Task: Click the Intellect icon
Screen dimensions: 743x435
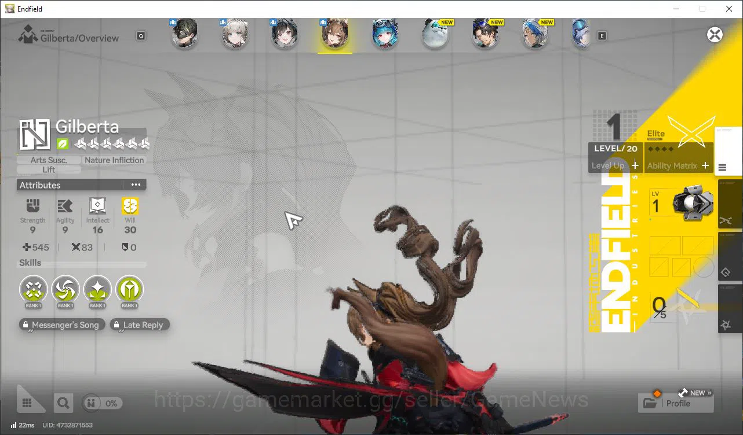Action: point(97,206)
